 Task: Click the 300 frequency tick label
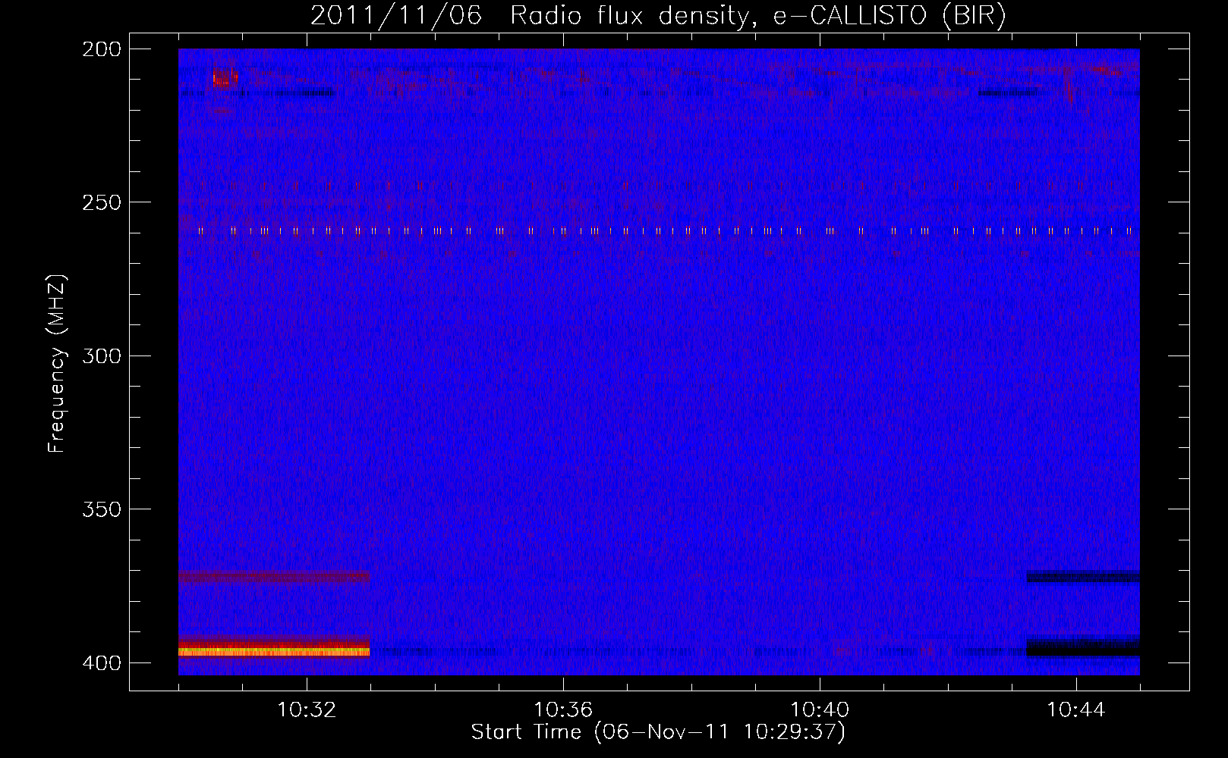(x=101, y=356)
